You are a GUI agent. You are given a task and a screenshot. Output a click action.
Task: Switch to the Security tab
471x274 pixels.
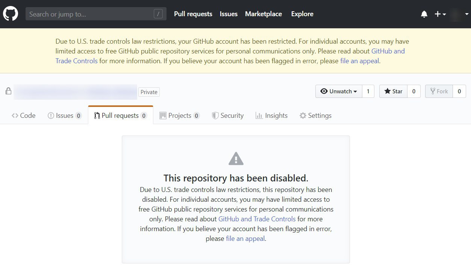point(228,116)
